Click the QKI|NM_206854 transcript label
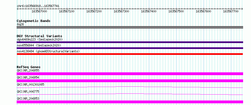The height and width of the screenshot is (105, 251). pos(28,77)
